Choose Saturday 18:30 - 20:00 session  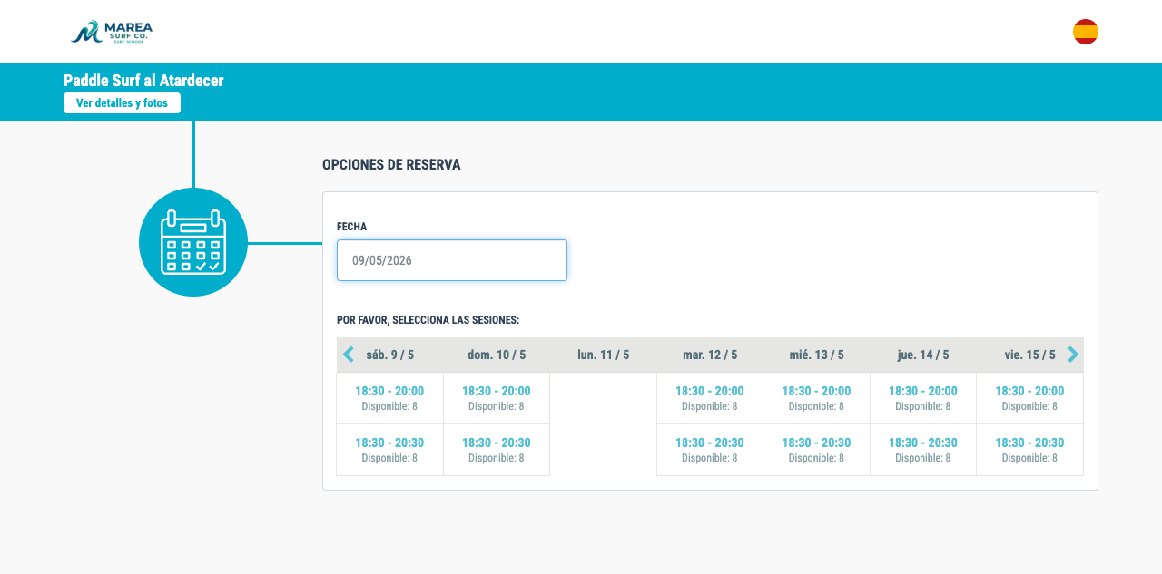[389, 398]
